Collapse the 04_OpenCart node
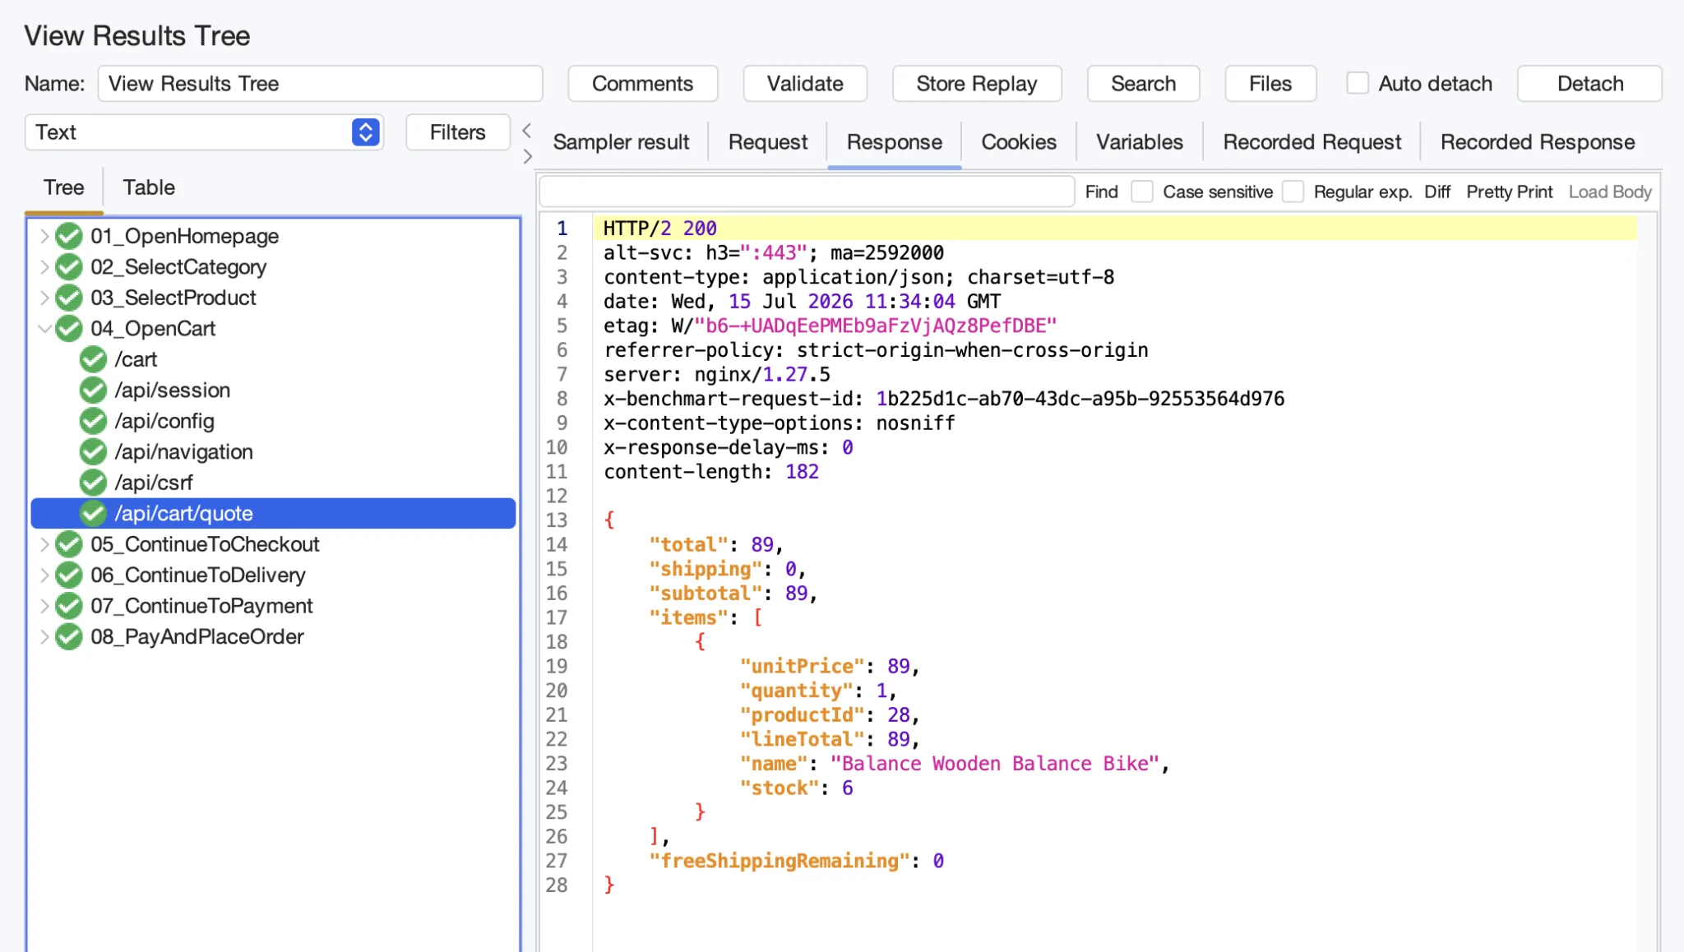Viewport: 1684px width, 952px height. click(x=44, y=329)
